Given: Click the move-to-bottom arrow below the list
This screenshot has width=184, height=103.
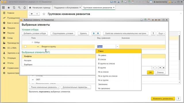Looking at the screenshot, I should [x=164, y=68].
